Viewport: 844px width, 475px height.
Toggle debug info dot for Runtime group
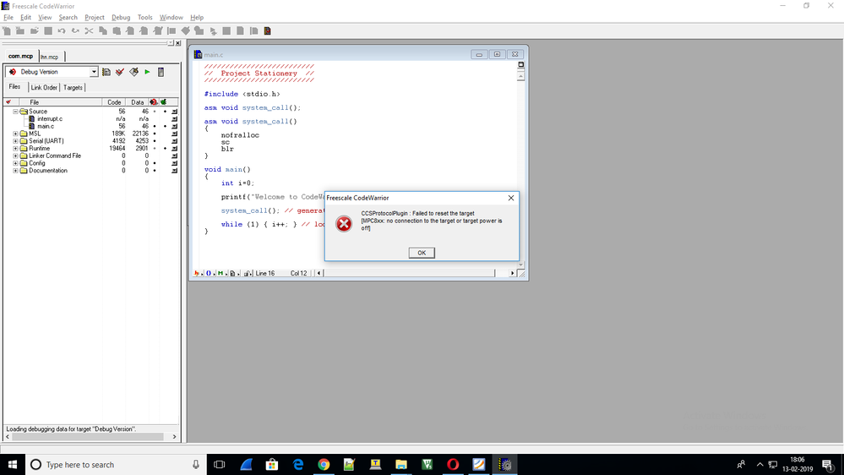click(x=165, y=148)
